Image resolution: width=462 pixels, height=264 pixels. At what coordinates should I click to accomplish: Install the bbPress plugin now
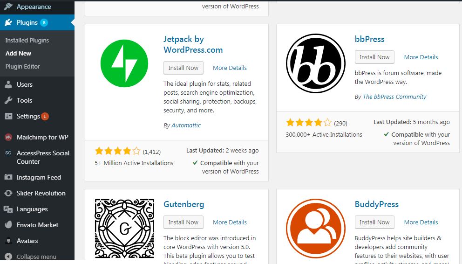click(x=374, y=57)
